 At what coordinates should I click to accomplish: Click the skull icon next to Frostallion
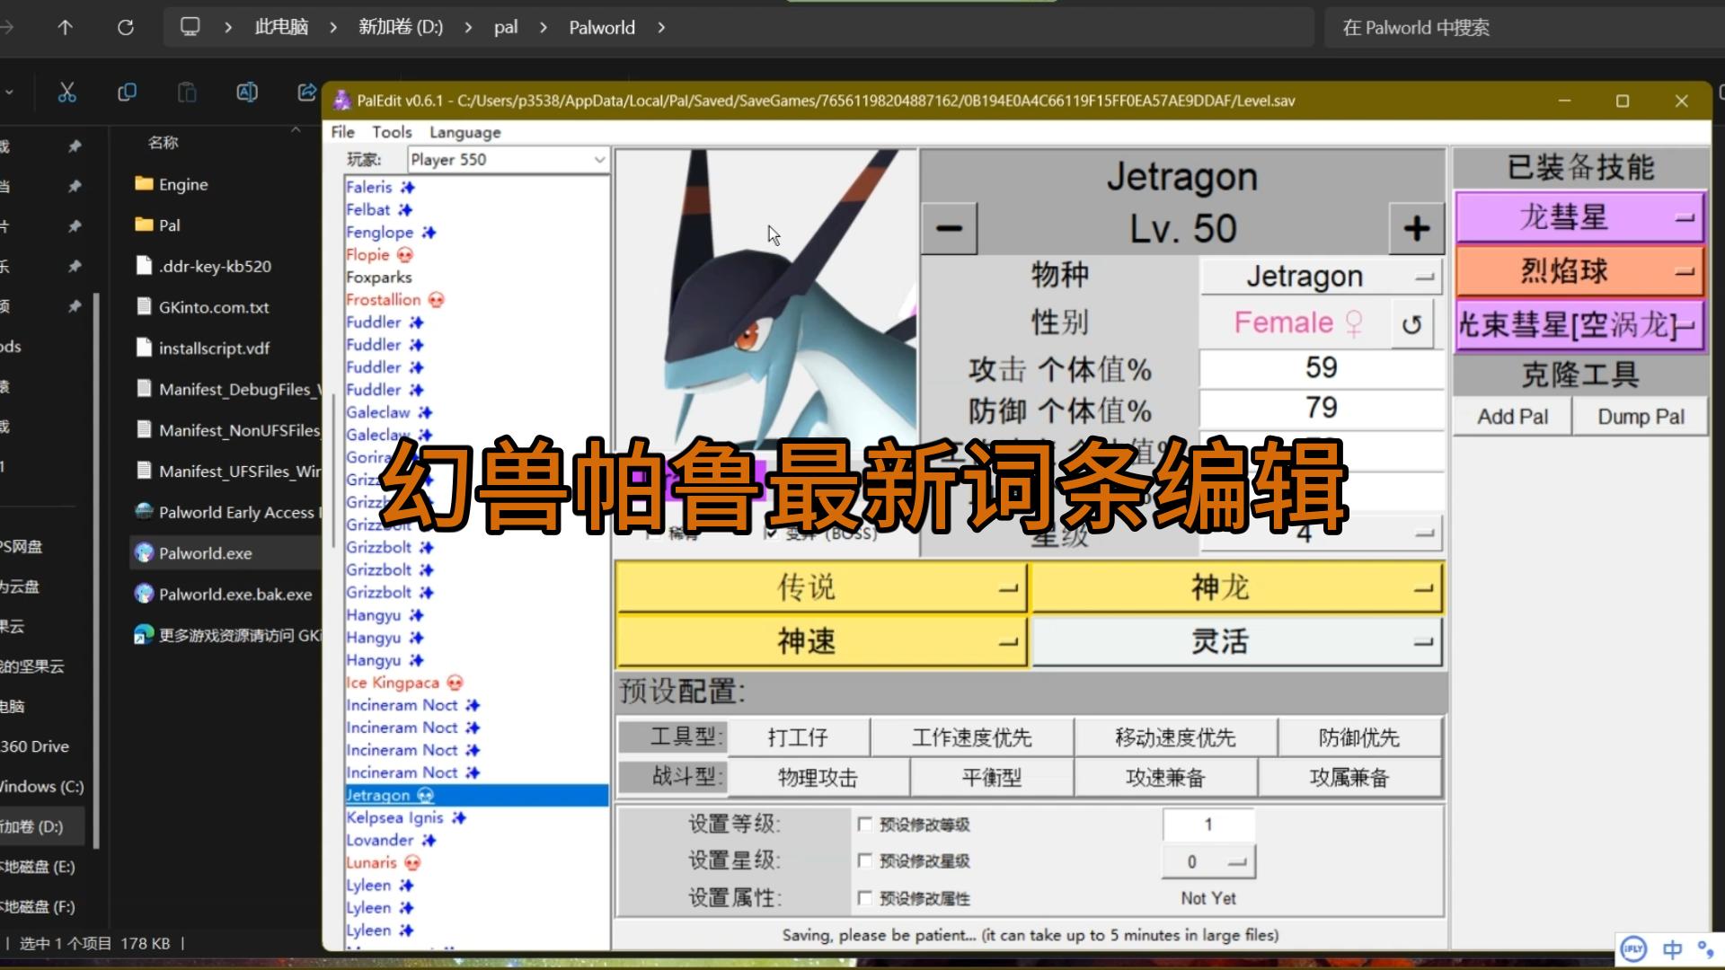pos(436,300)
